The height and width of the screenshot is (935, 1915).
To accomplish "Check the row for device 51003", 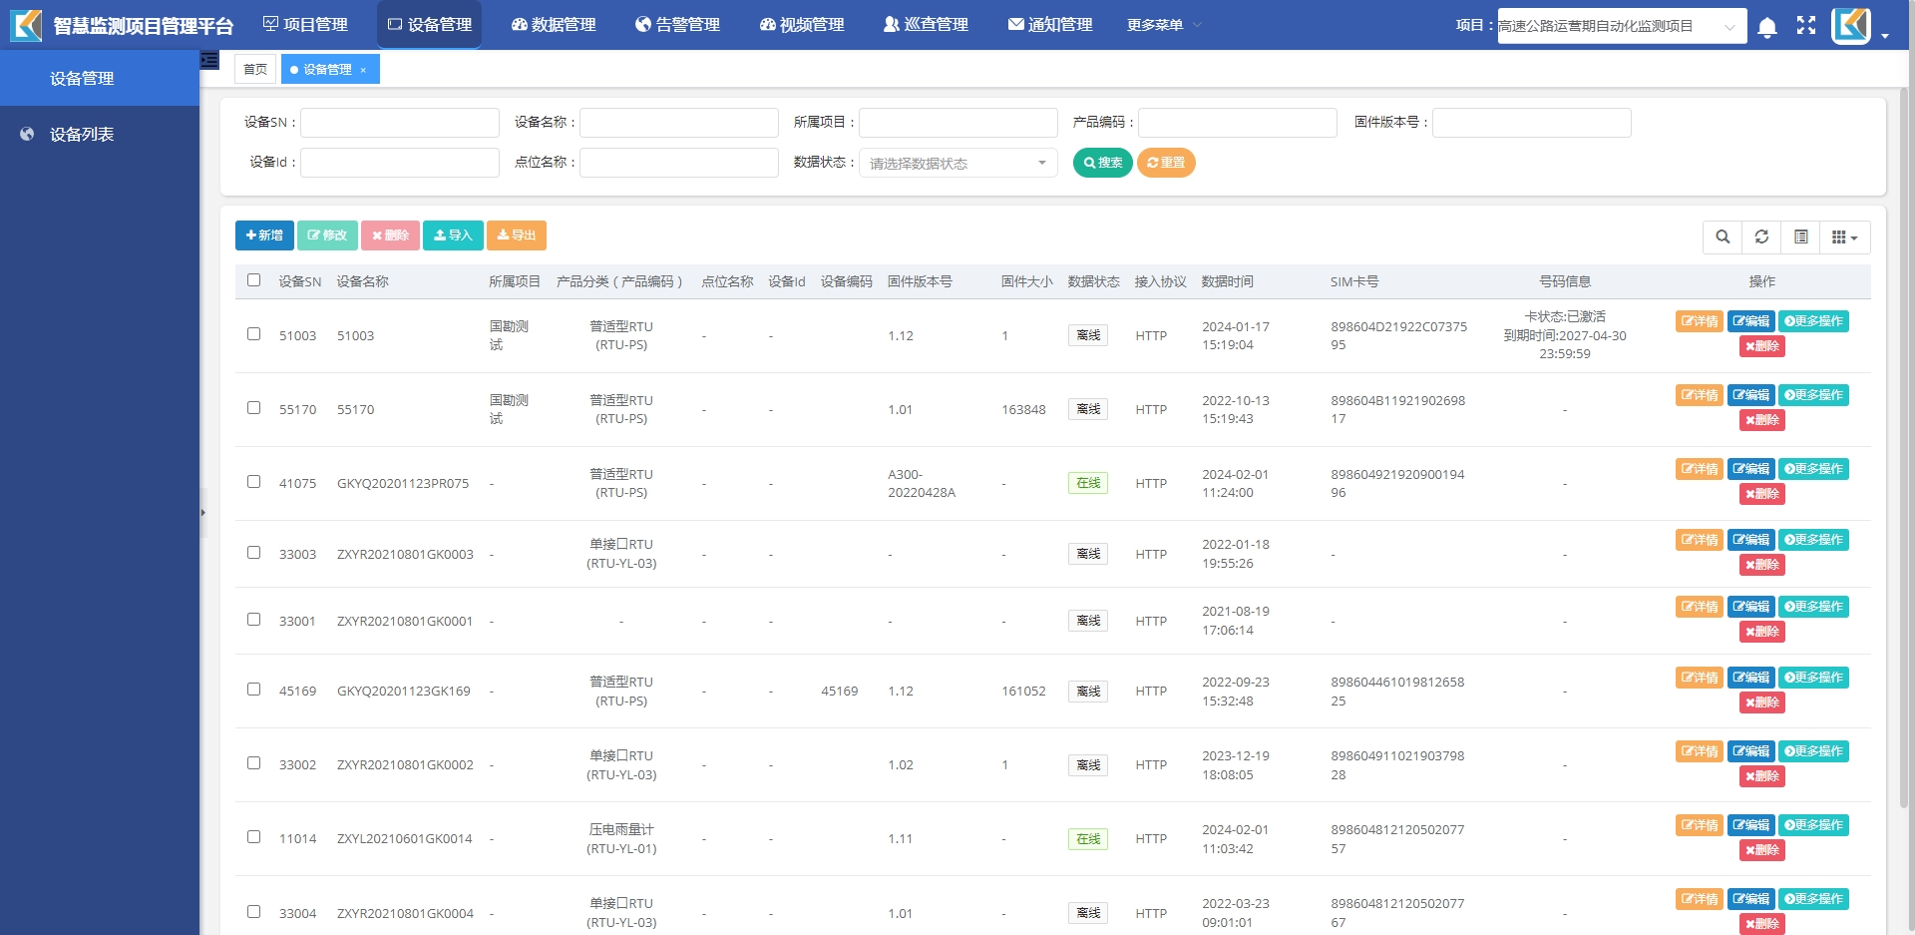I will point(253,334).
